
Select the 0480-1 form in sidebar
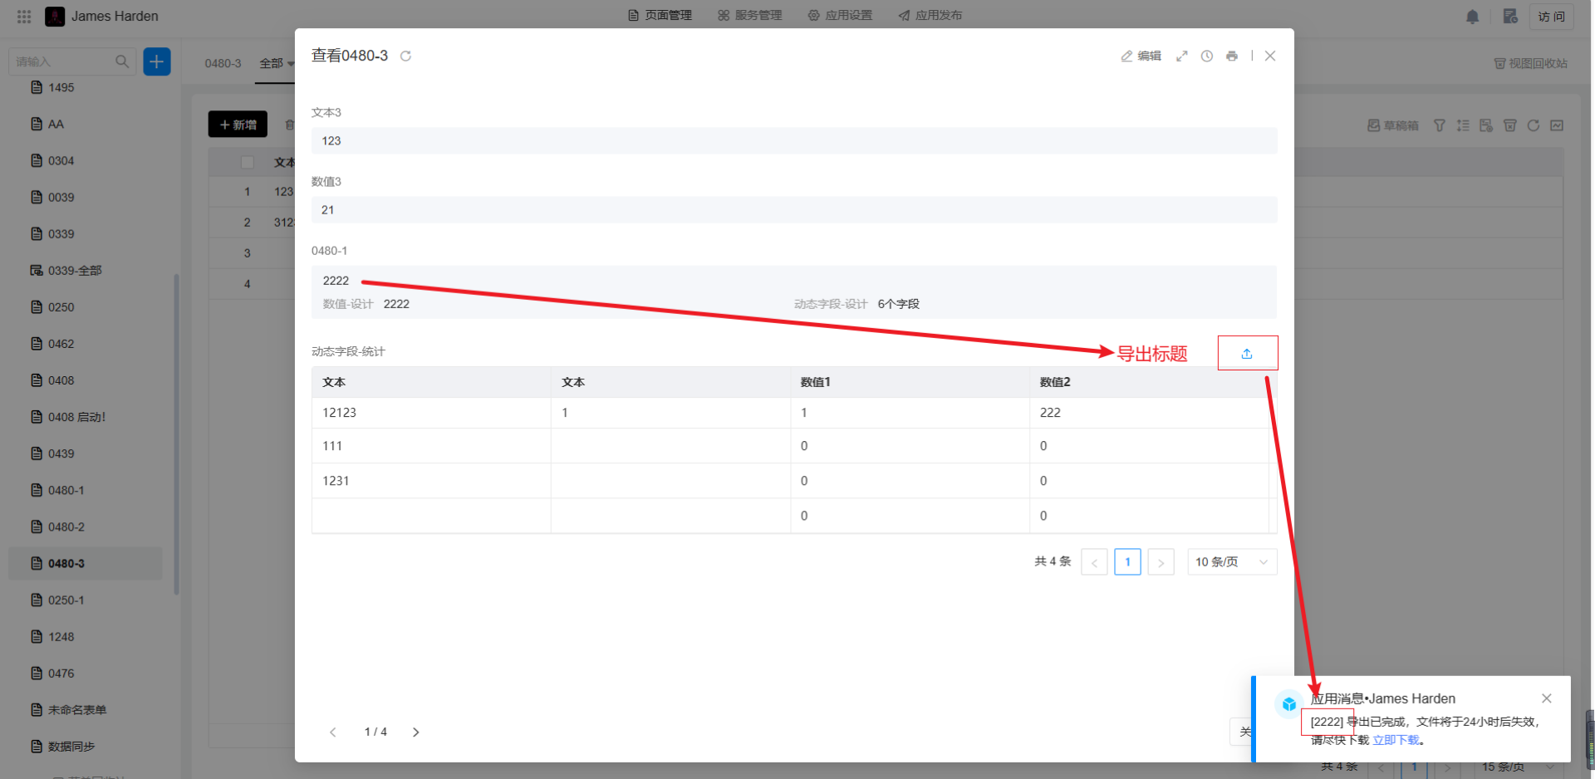tap(66, 490)
